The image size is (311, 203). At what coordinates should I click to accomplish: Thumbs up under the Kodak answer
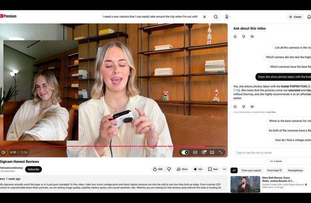coord(235,106)
